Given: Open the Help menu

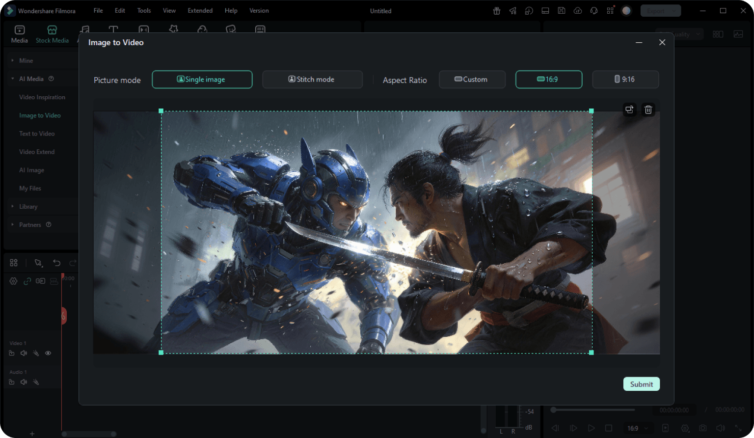Looking at the screenshot, I should click(231, 10).
